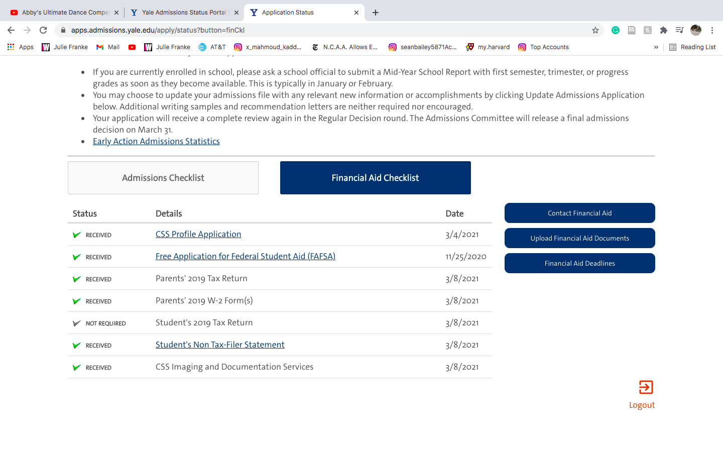Click the RECEIVED status for FAFSA row

coord(98,257)
